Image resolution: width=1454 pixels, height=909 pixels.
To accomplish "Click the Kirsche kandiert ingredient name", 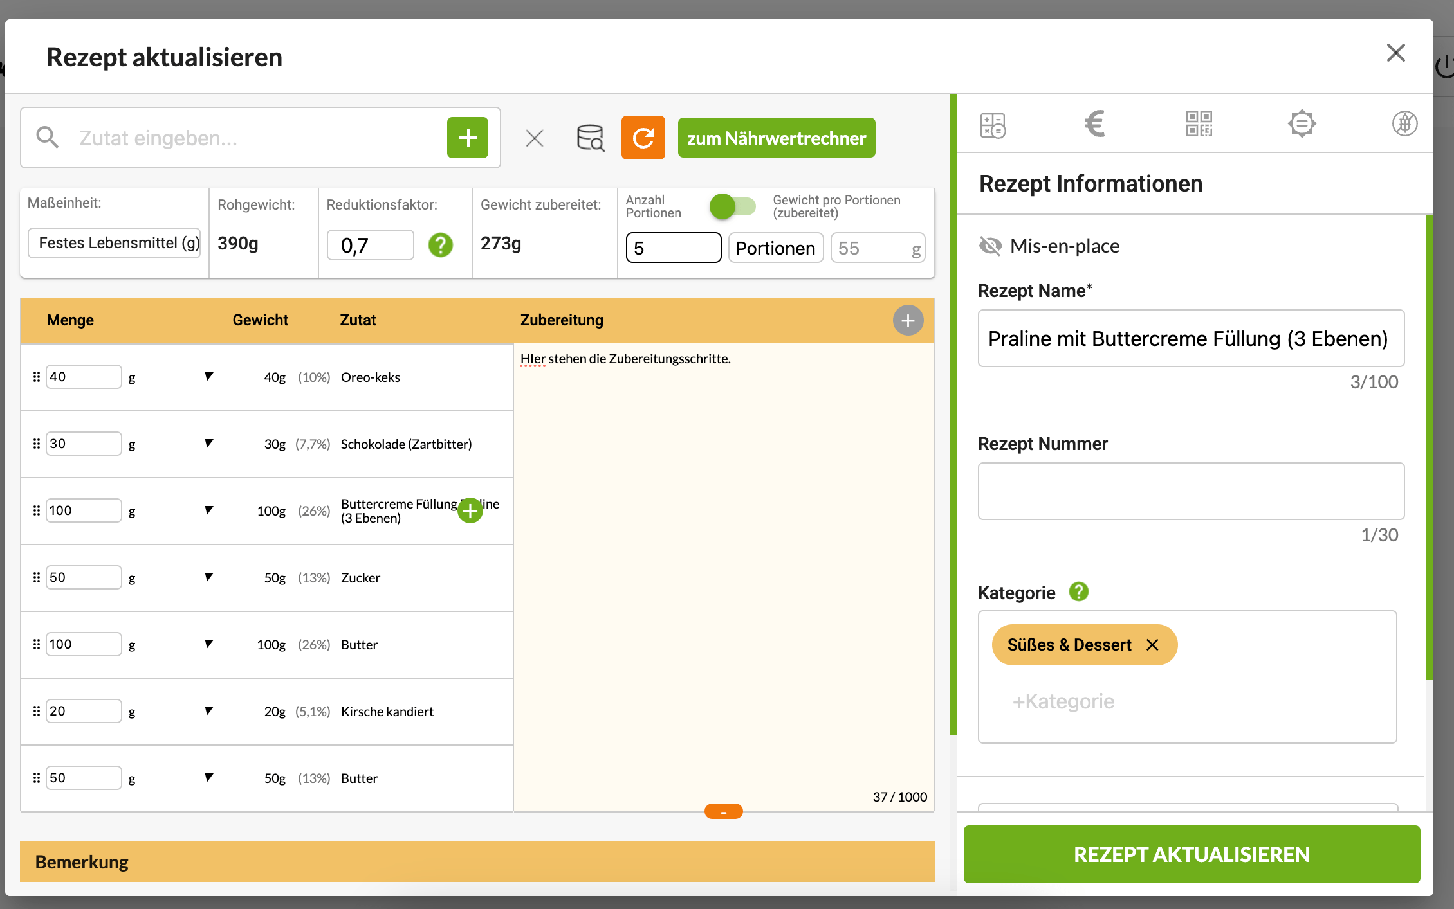I will coord(387,712).
